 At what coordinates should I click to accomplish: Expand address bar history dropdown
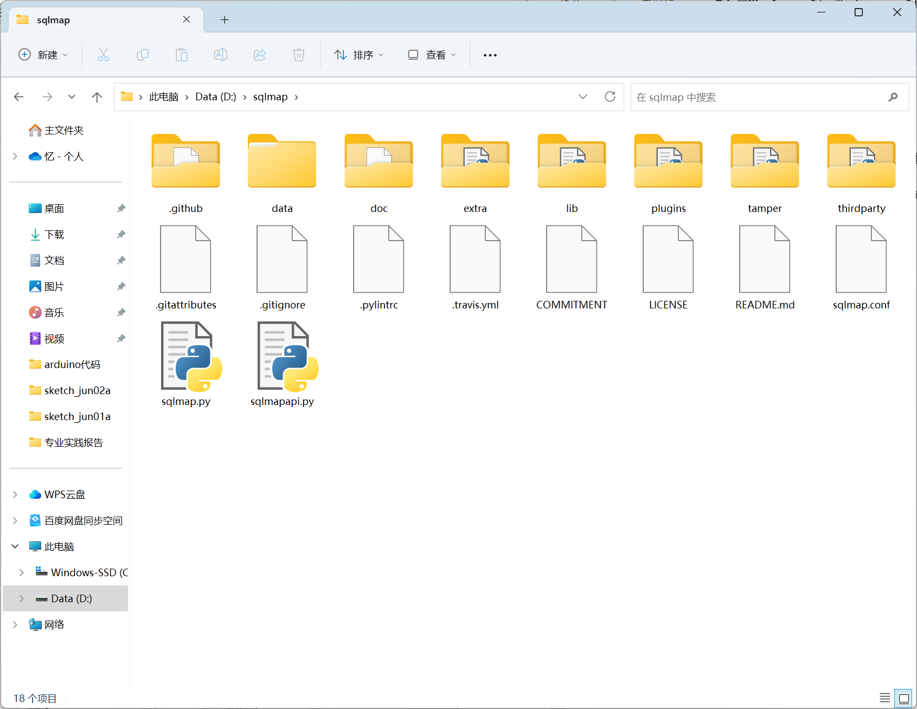583,96
